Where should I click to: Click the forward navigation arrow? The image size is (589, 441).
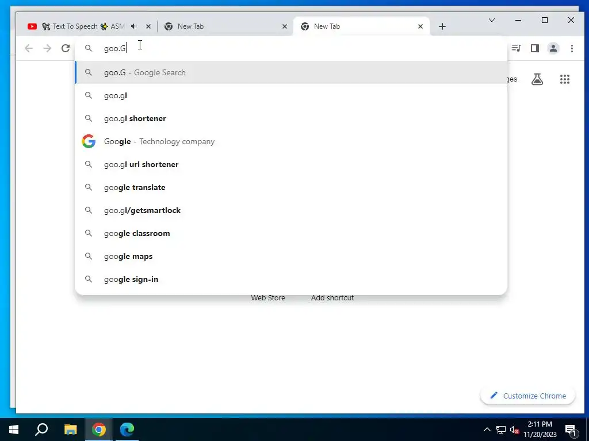tap(47, 48)
